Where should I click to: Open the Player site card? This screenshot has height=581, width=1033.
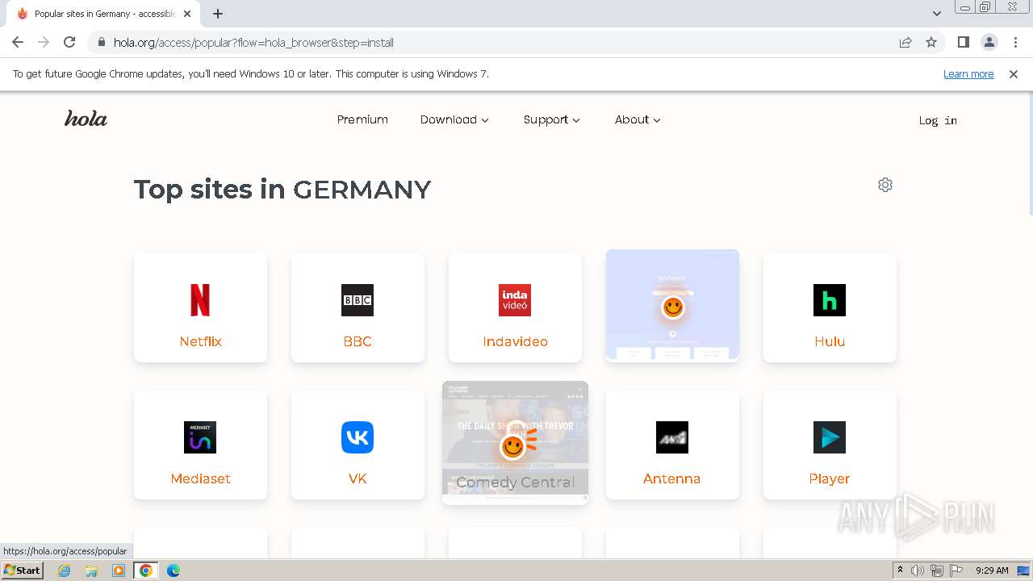click(x=830, y=445)
